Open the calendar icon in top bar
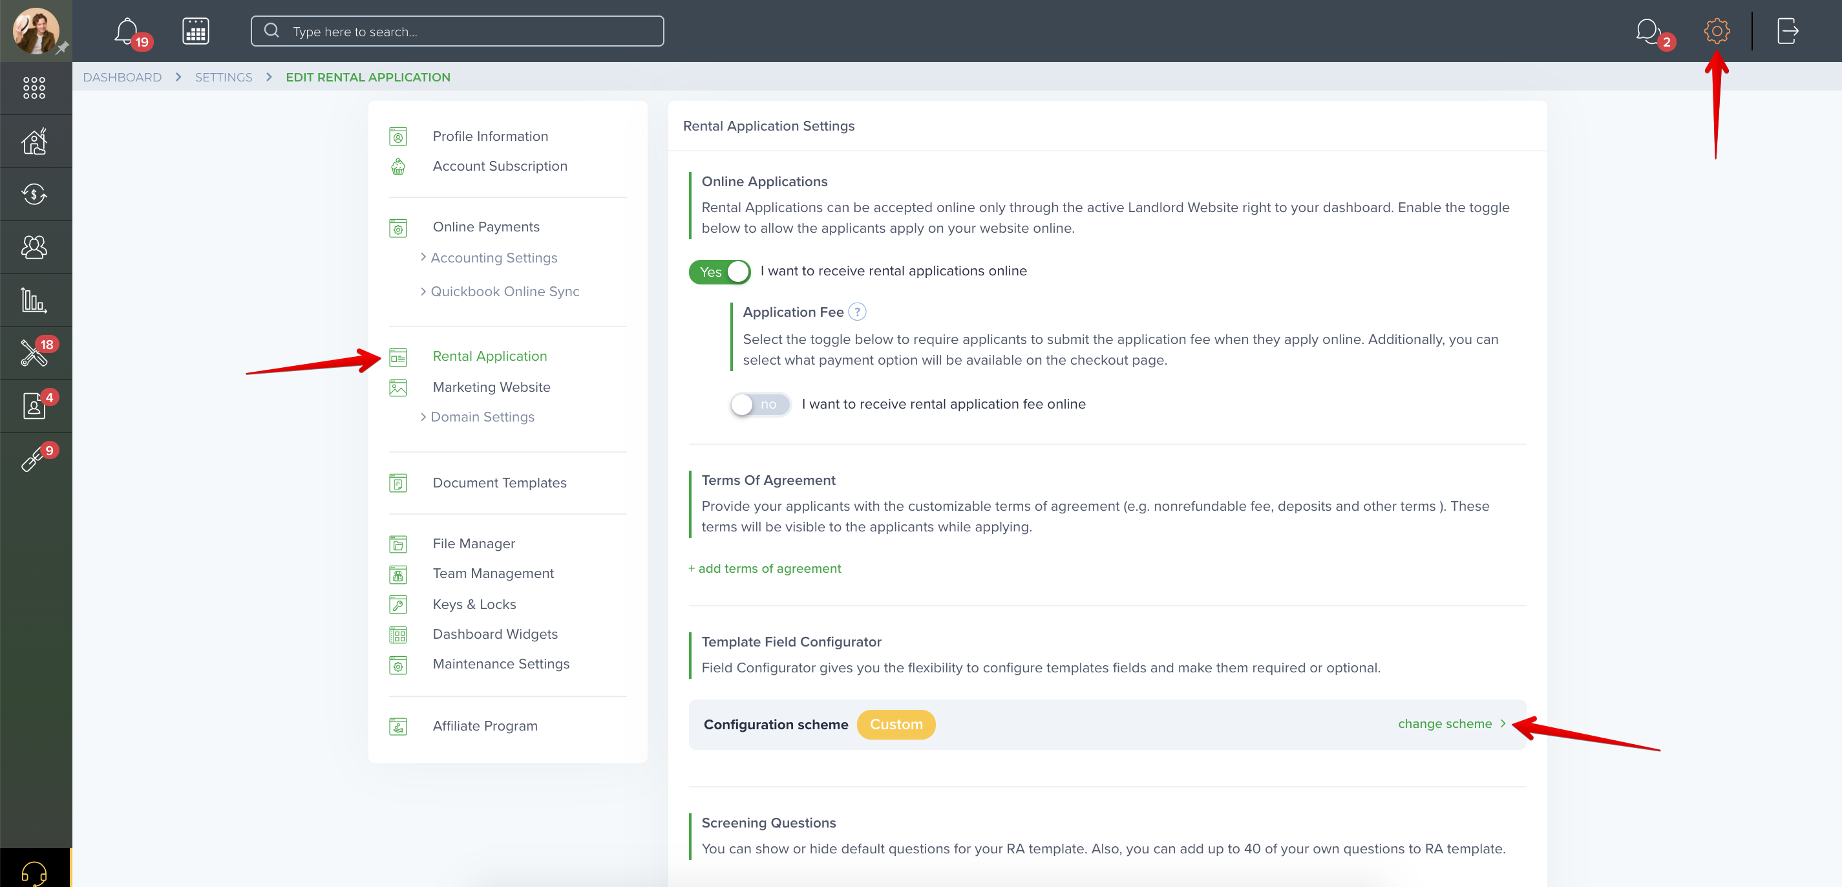The image size is (1842, 887). click(195, 31)
